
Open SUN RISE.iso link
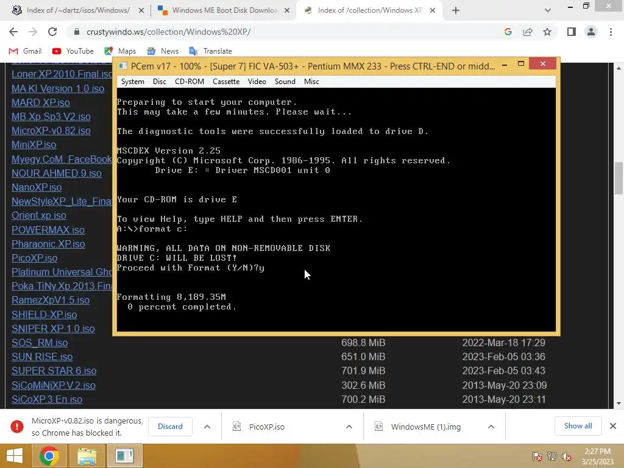(42, 356)
